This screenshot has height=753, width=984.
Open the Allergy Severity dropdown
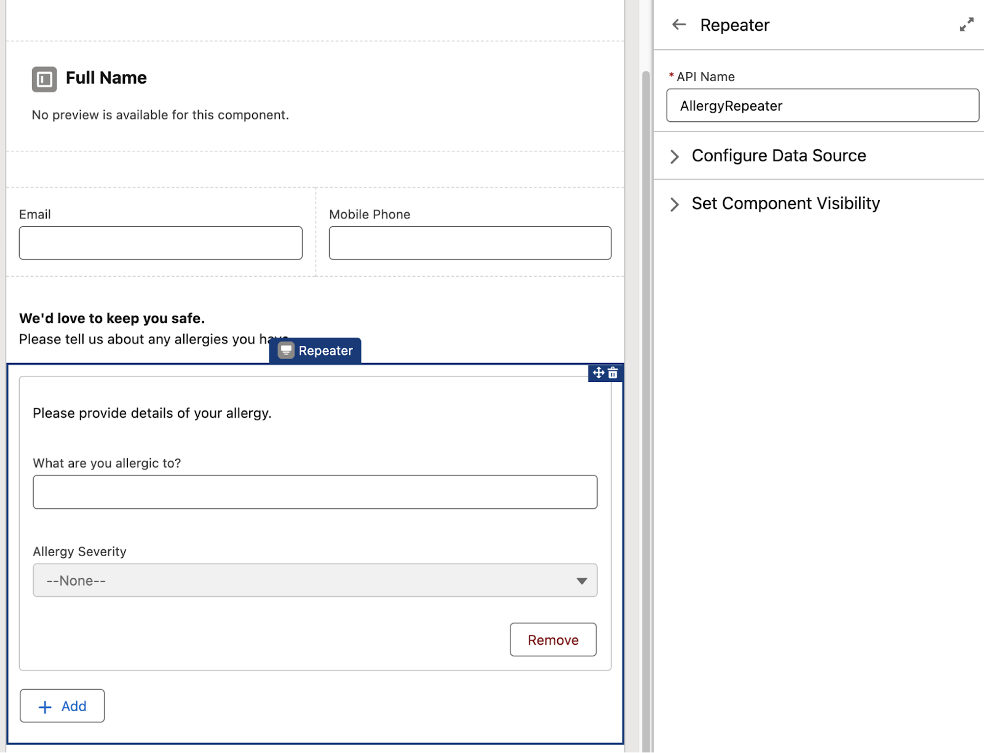[x=315, y=580]
